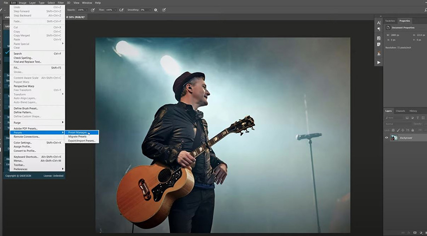Switch to the Swatches tab
The width and height of the screenshot is (427, 236).
click(390, 21)
